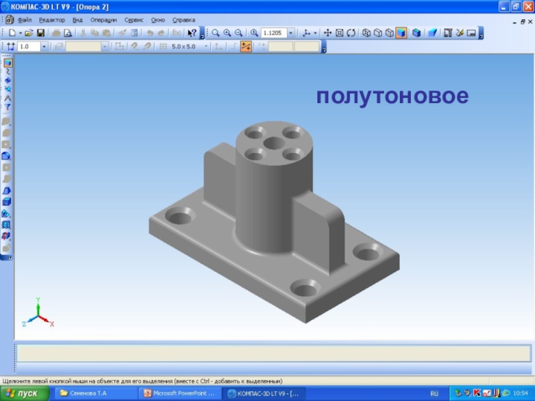Open the print preview icon

[x=68, y=33]
